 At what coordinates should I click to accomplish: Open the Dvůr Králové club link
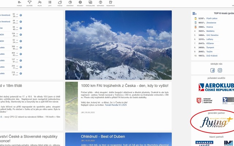(x=212, y=56)
